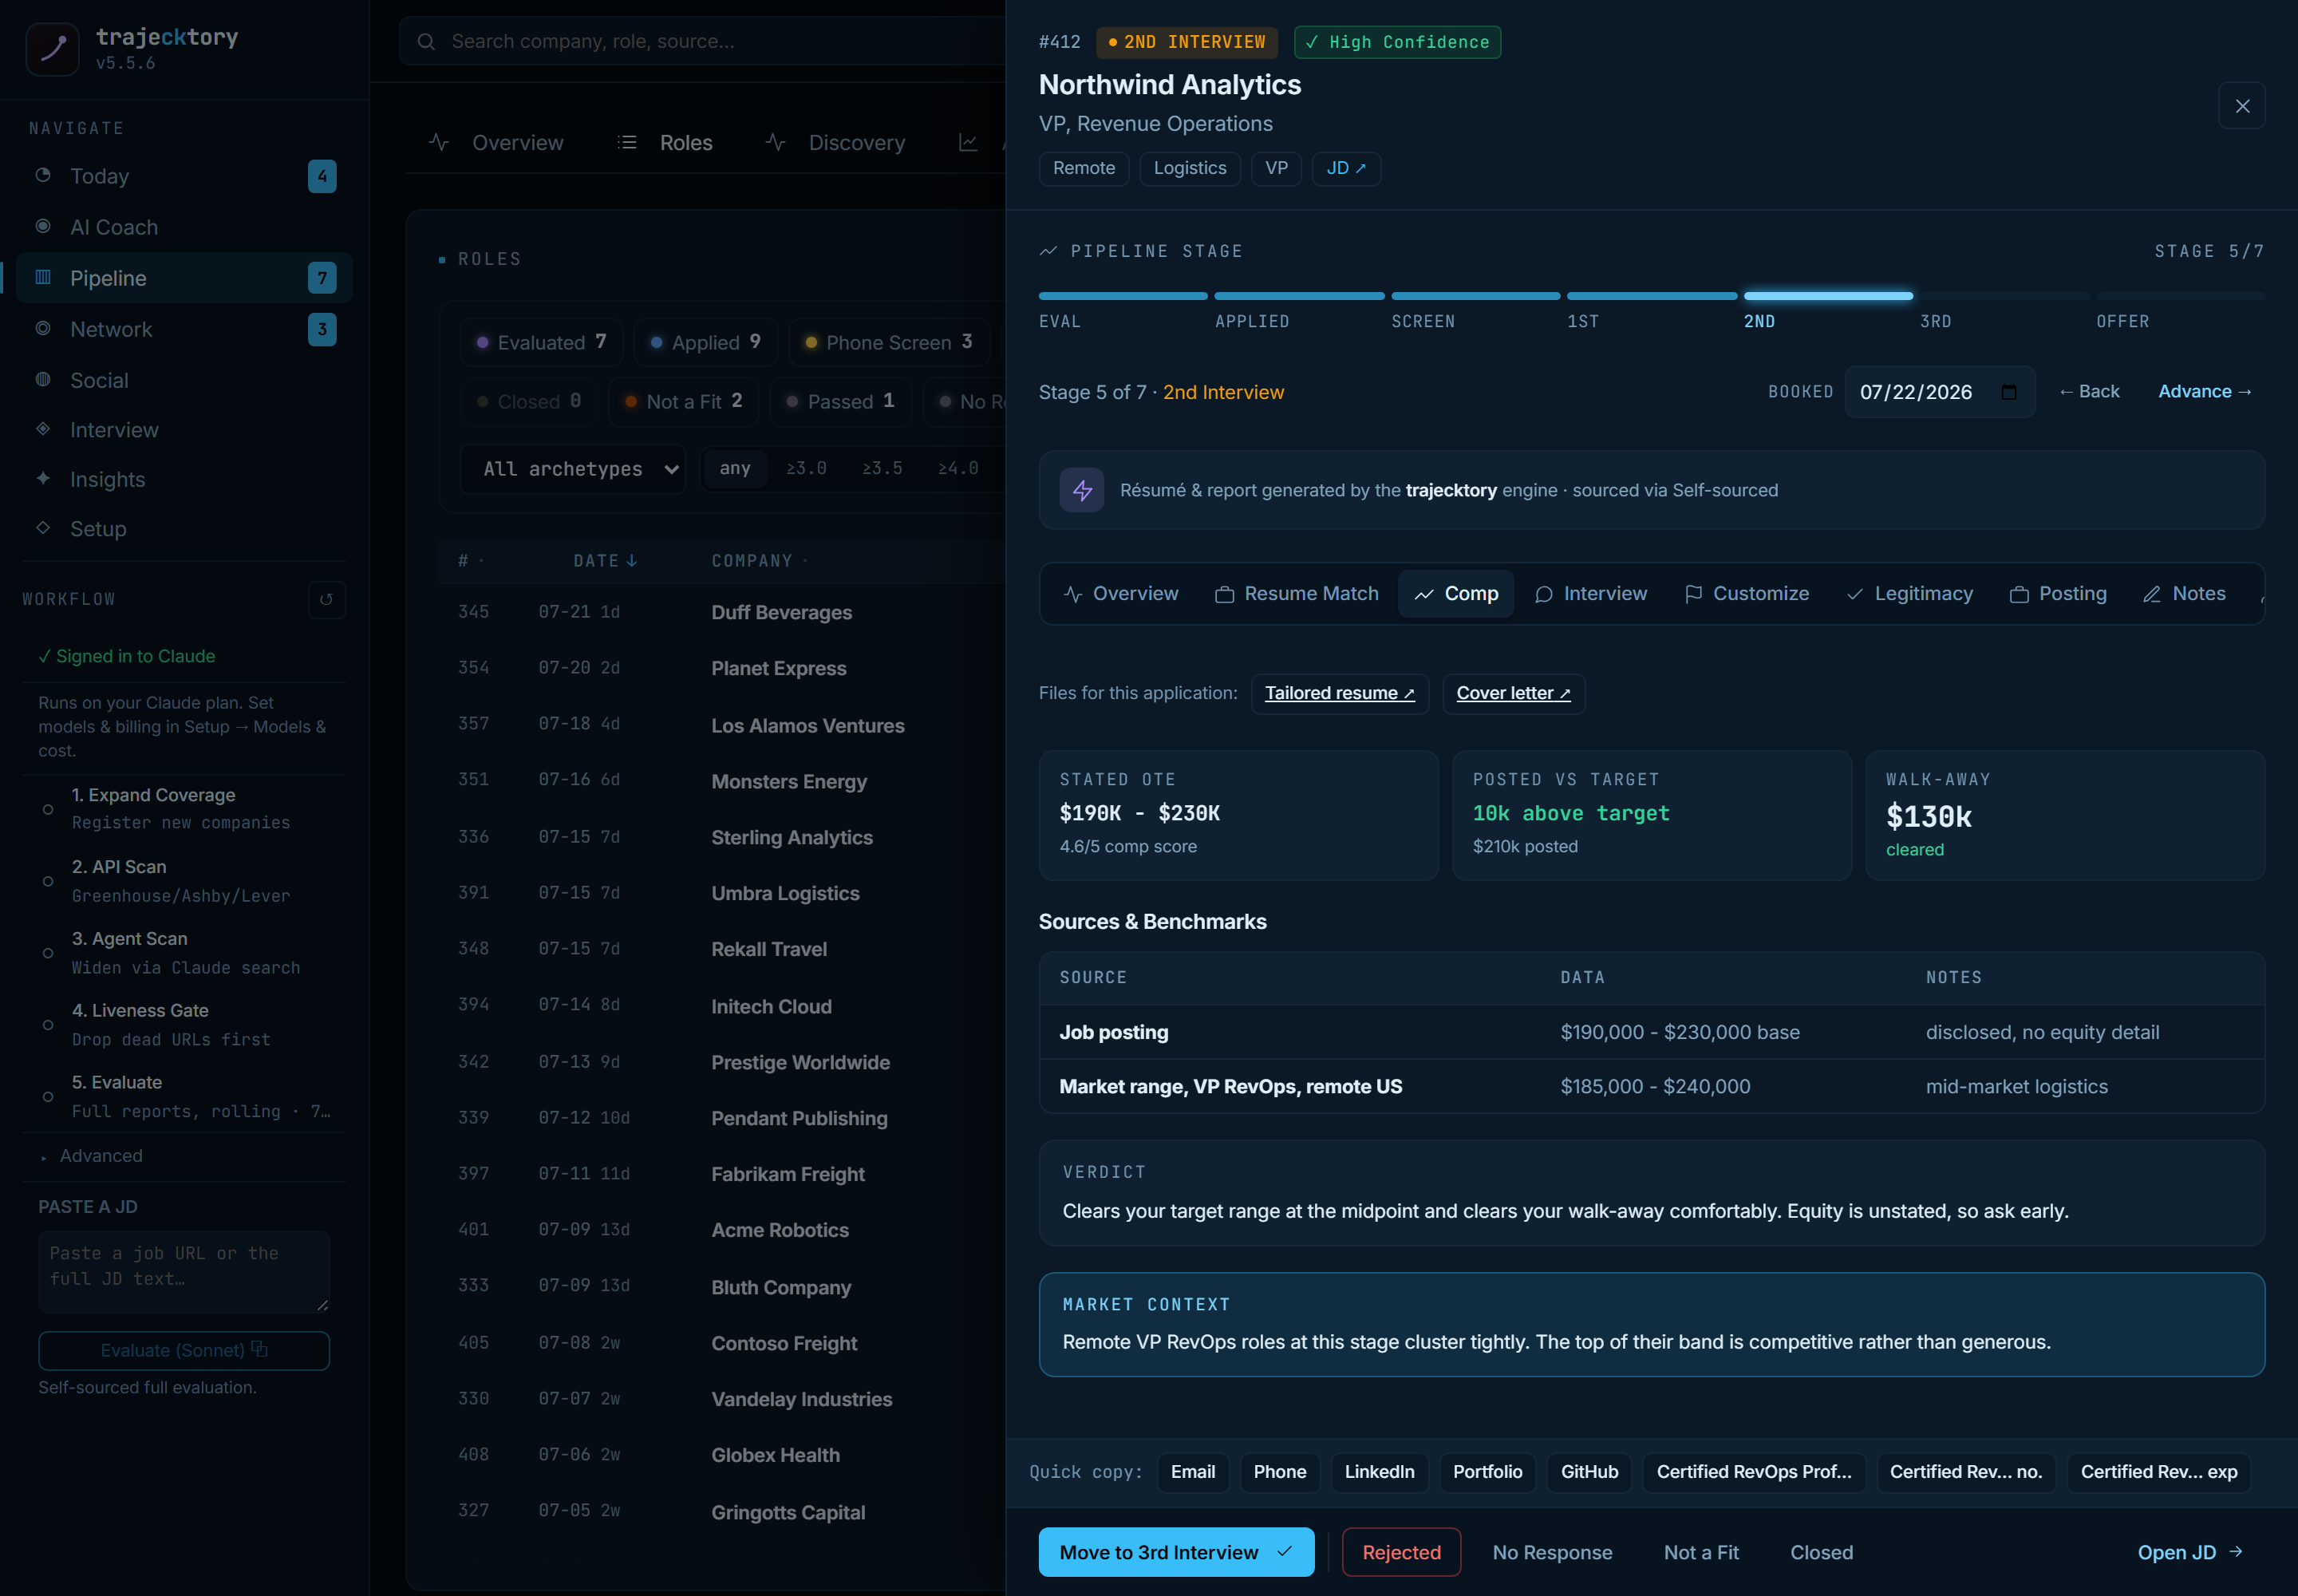
Task: Close the Northwind Analytics detail panel
Action: coord(2242,106)
